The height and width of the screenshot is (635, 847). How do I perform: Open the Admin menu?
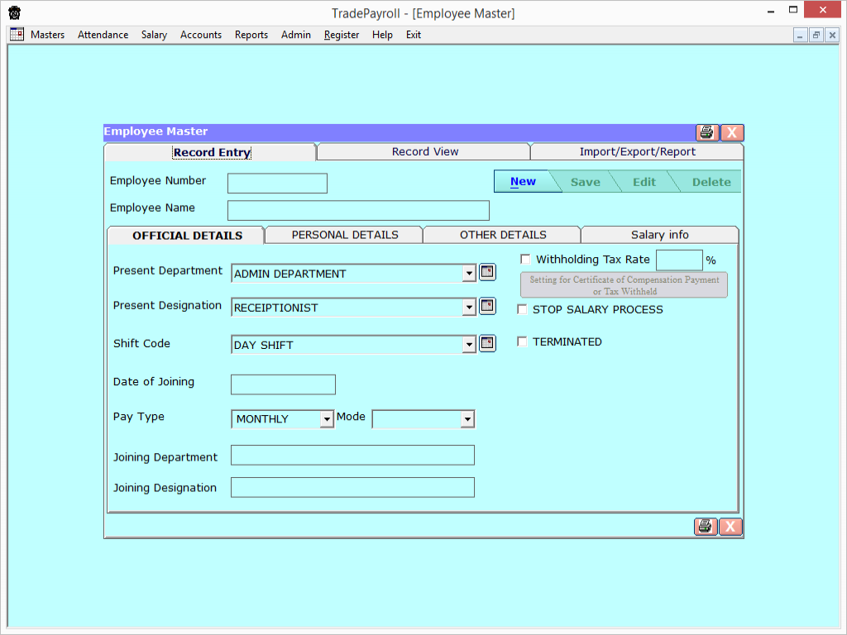296,35
